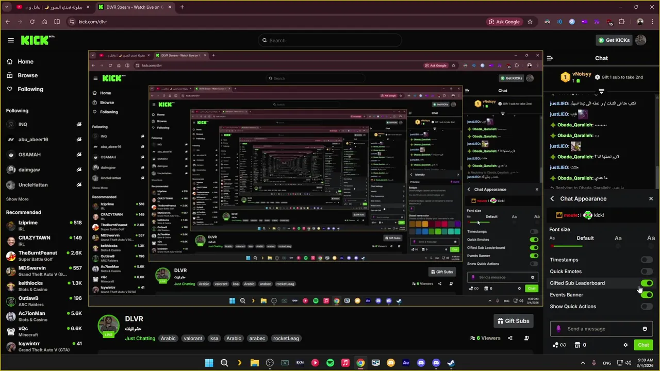Close the Chat Appearance panel

(651, 198)
